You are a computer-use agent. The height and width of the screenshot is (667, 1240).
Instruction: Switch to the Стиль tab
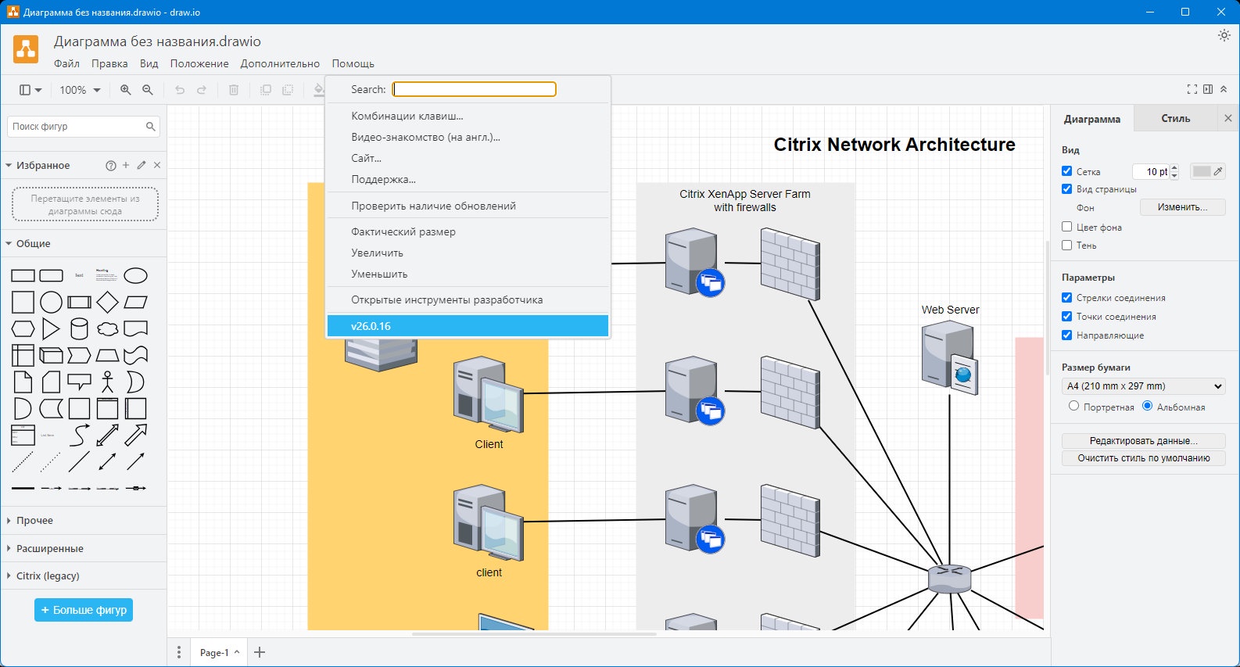point(1175,119)
